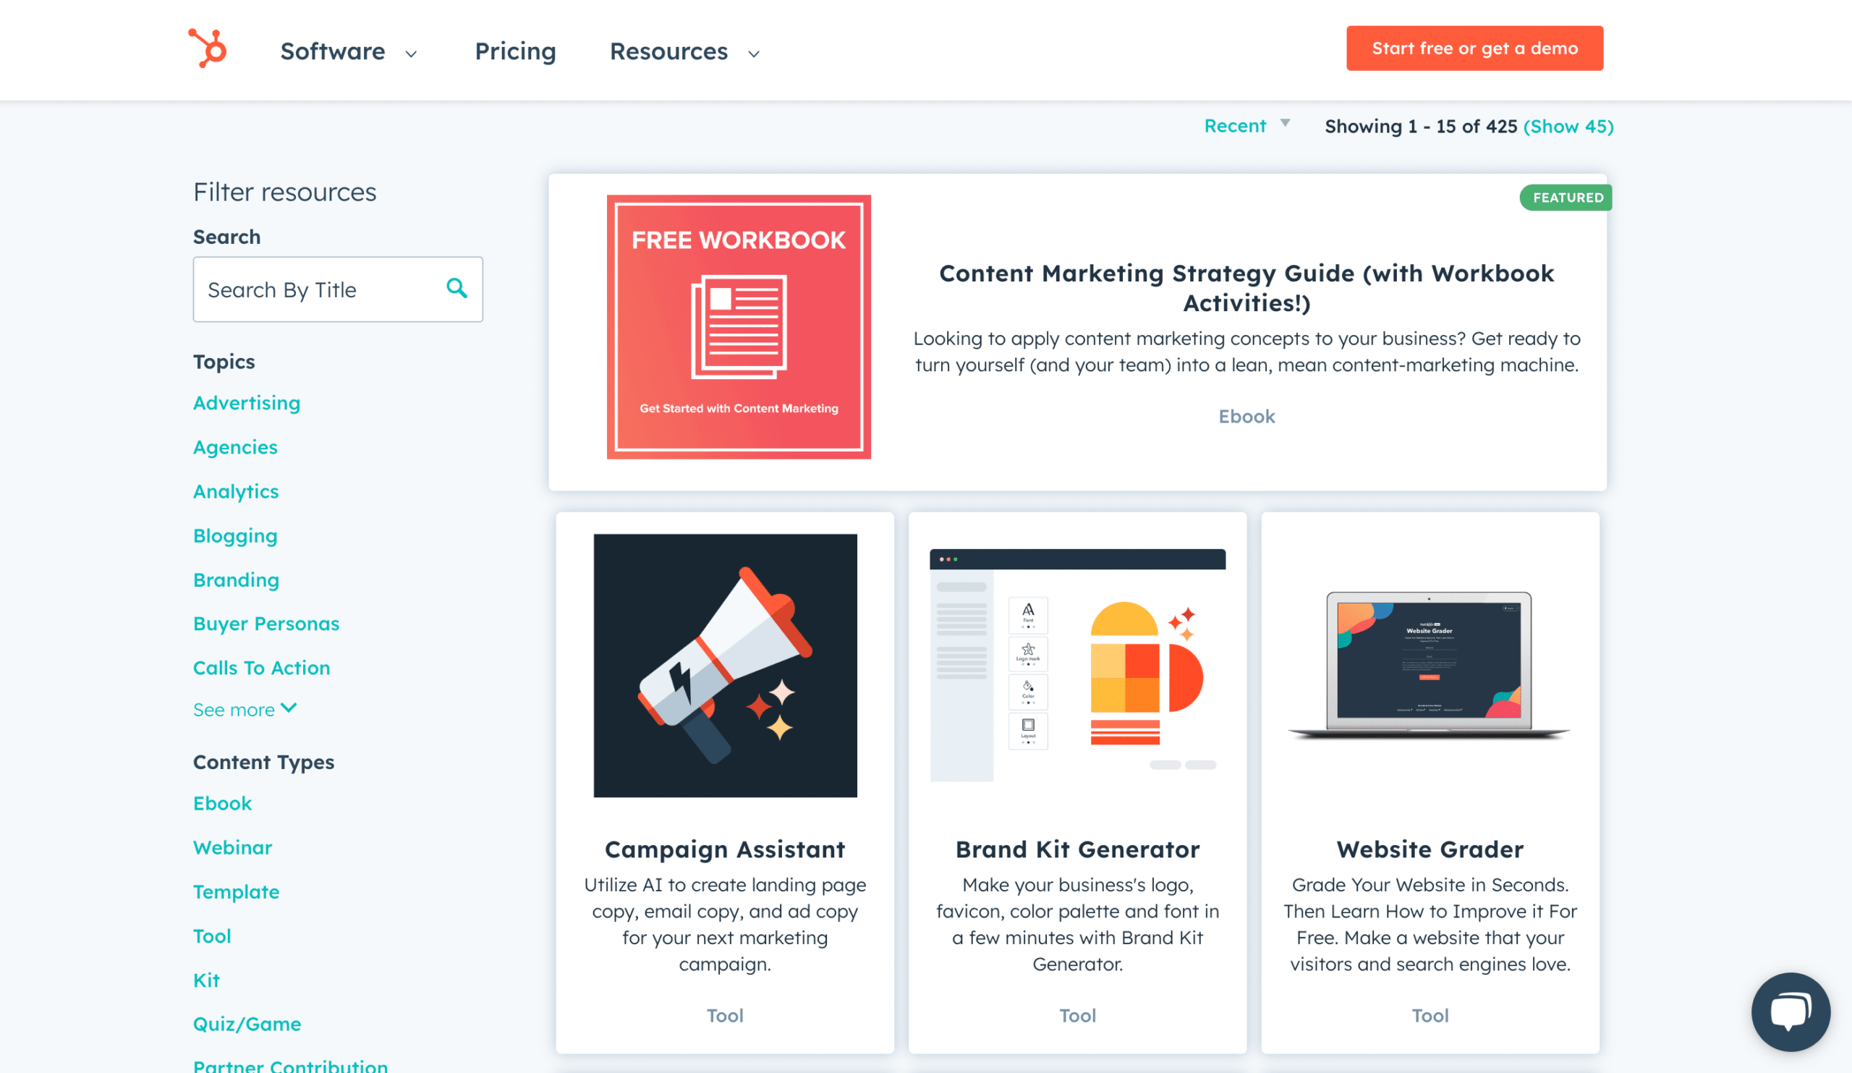
Task: Click Start free or get a demo
Action: pos(1474,48)
